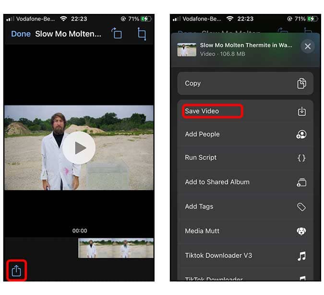Tap the Save Video download icon
This screenshot has width=324, height=295.
(x=302, y=111)
